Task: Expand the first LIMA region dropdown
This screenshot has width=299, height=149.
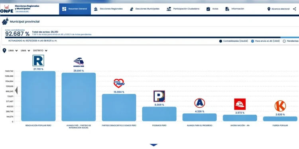Action: point(13,50)
